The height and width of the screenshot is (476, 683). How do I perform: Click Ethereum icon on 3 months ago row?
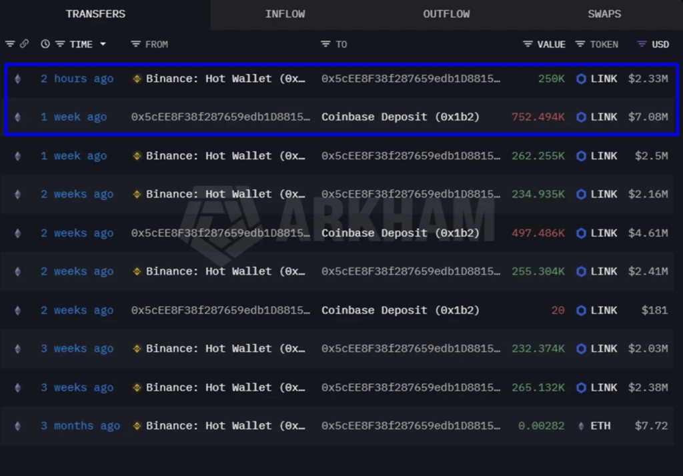point(17,426)
